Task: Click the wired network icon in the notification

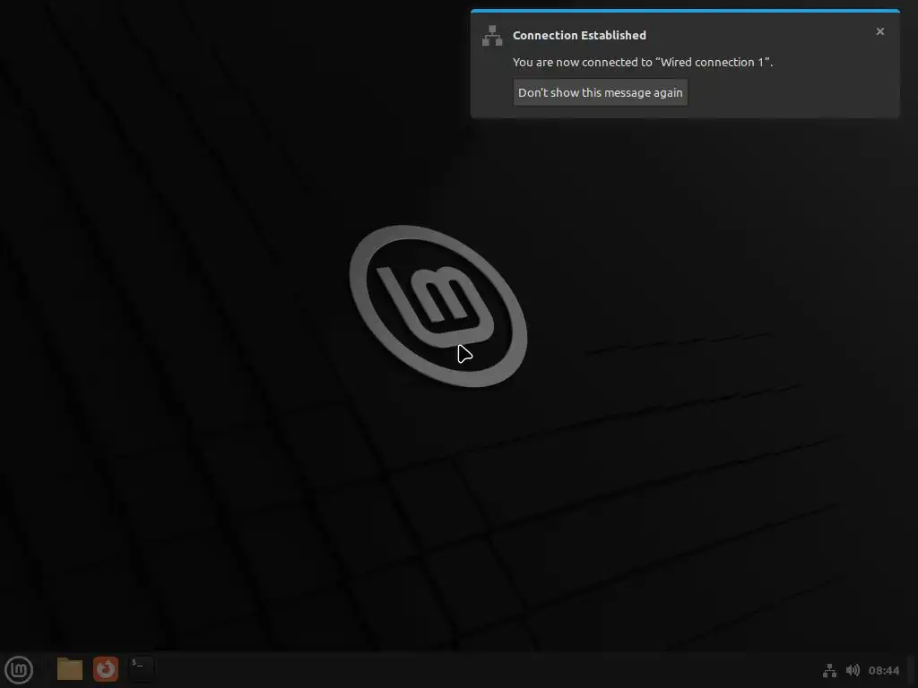Action: [x=492, y=36]
